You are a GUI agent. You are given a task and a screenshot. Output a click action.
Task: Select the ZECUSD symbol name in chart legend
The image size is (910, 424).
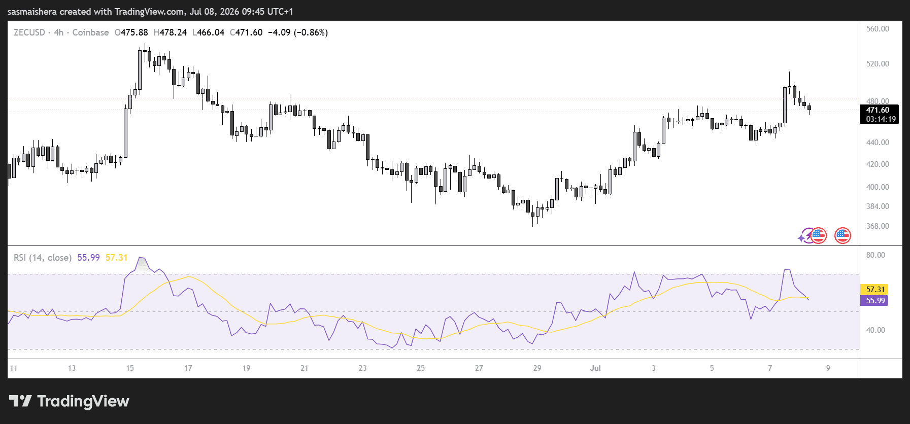29,32
